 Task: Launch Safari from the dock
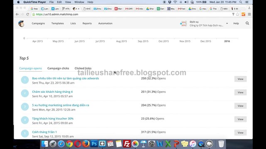click(61, 144)
